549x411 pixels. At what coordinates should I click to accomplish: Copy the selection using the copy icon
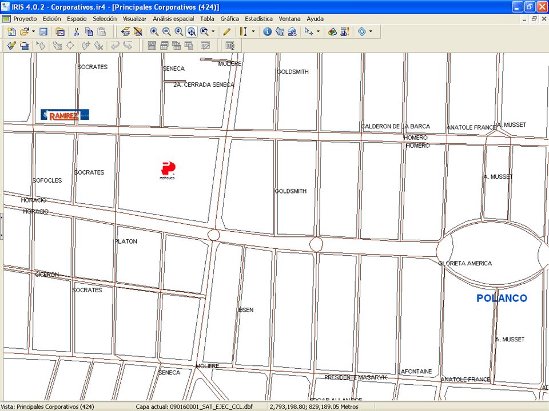[89, 32]
